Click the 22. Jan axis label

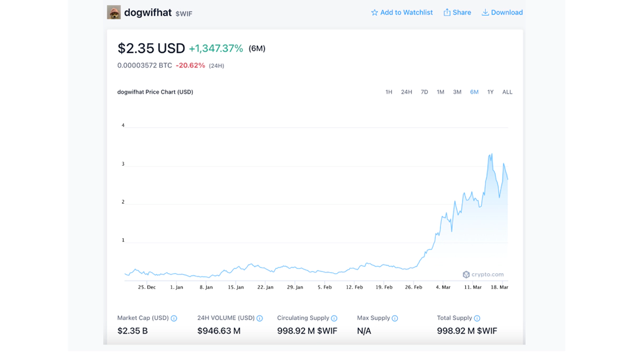click(265, 287)
